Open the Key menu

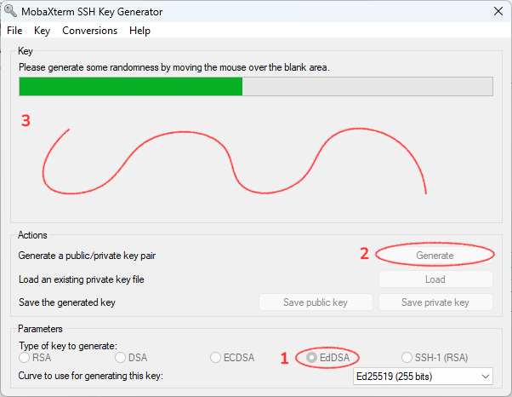pyautogui.click(x=43, y=30)
